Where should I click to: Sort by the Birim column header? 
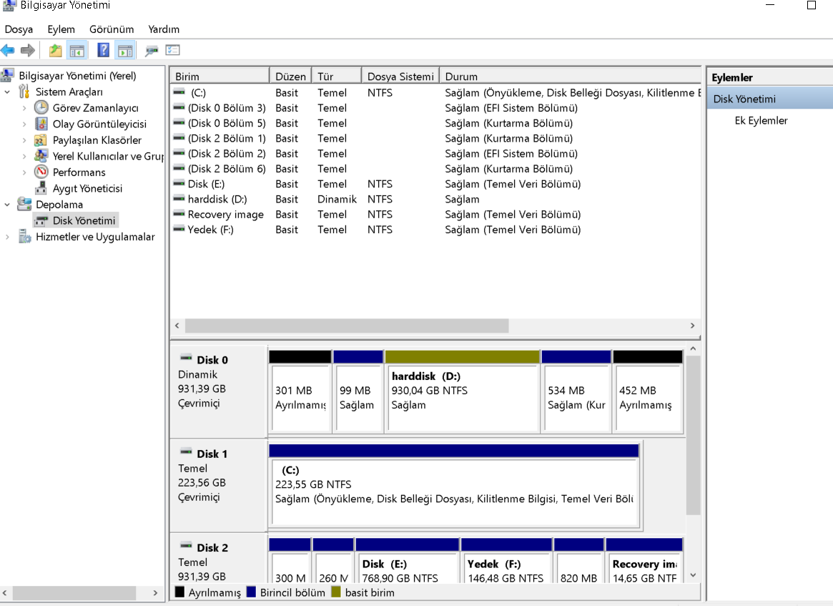coord(220,77)
